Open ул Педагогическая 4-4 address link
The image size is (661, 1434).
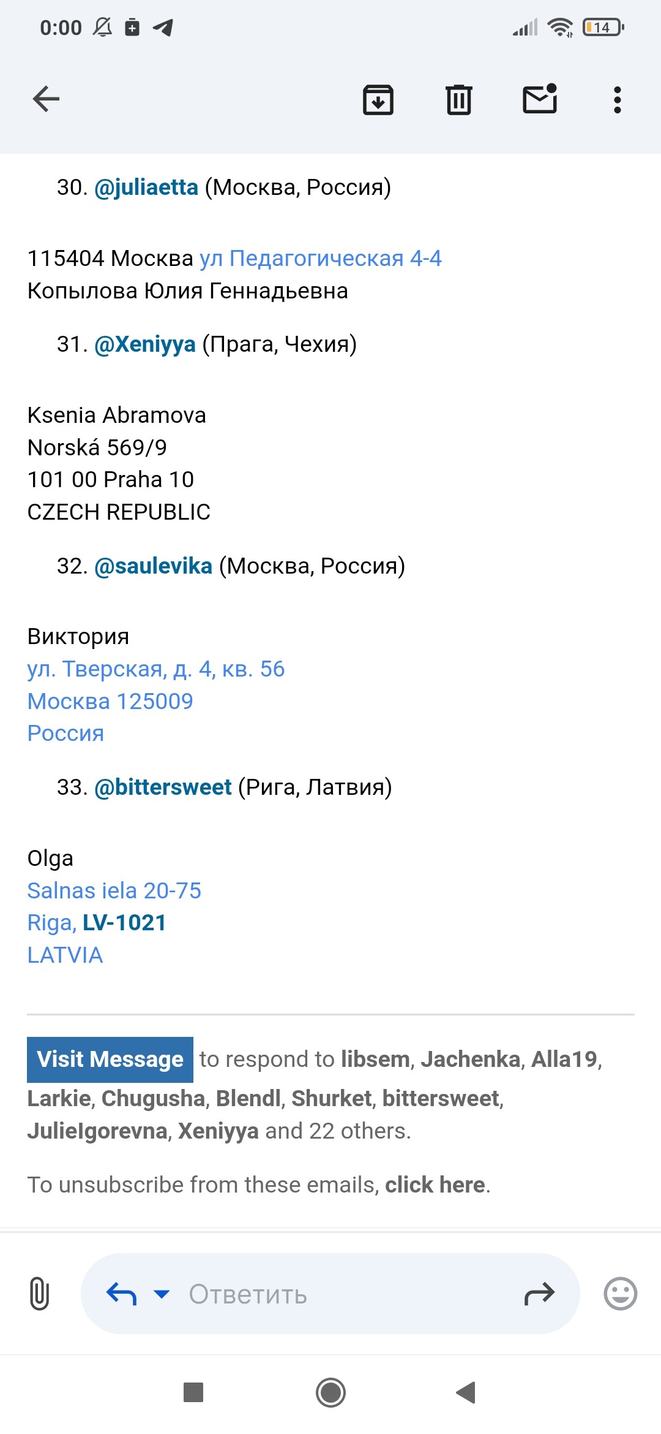(x=320, y=259)
